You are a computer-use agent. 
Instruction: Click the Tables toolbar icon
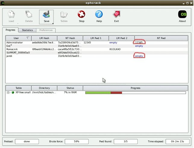coord(64,14)
